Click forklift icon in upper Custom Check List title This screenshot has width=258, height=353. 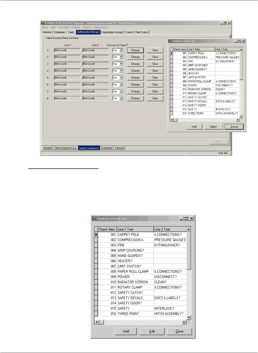point(170,41)
